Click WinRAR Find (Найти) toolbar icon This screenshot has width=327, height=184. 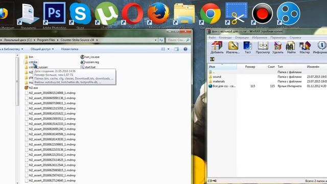pyautogui.click(x=291, y=48)
